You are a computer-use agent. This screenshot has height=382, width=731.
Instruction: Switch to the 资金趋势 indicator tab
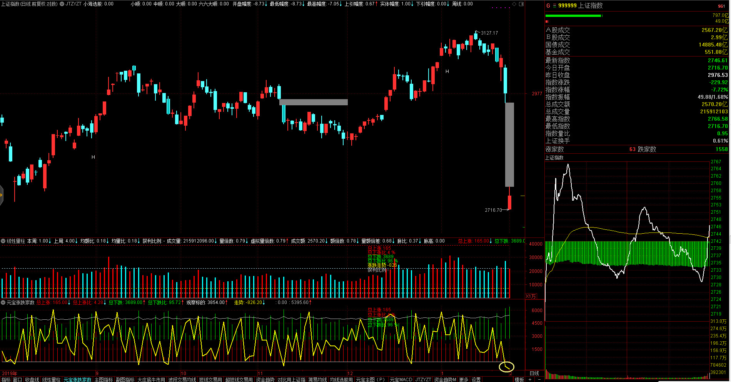265,379
